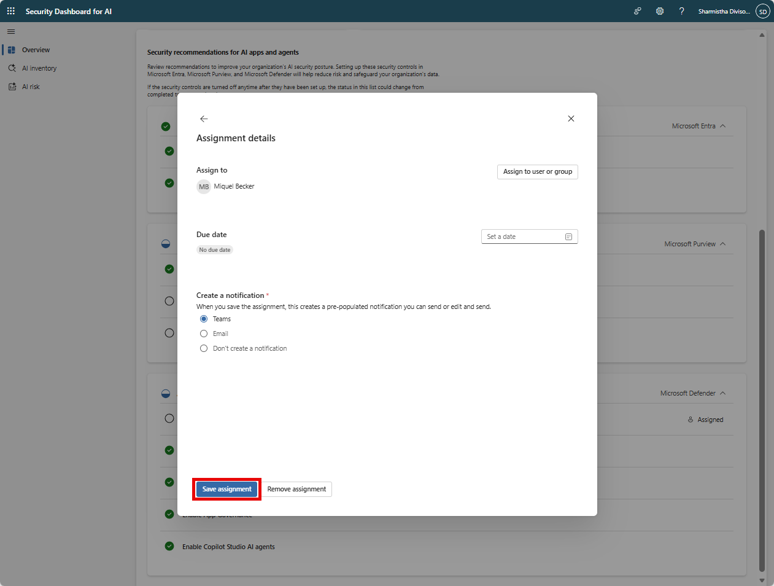Open the calendar icon in date field
This screenshot has width=774, height=586.
568,236
